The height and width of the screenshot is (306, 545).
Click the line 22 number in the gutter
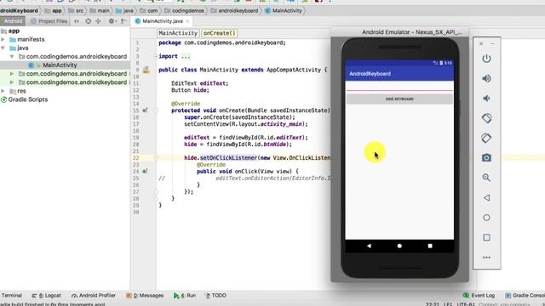point(136,158)
